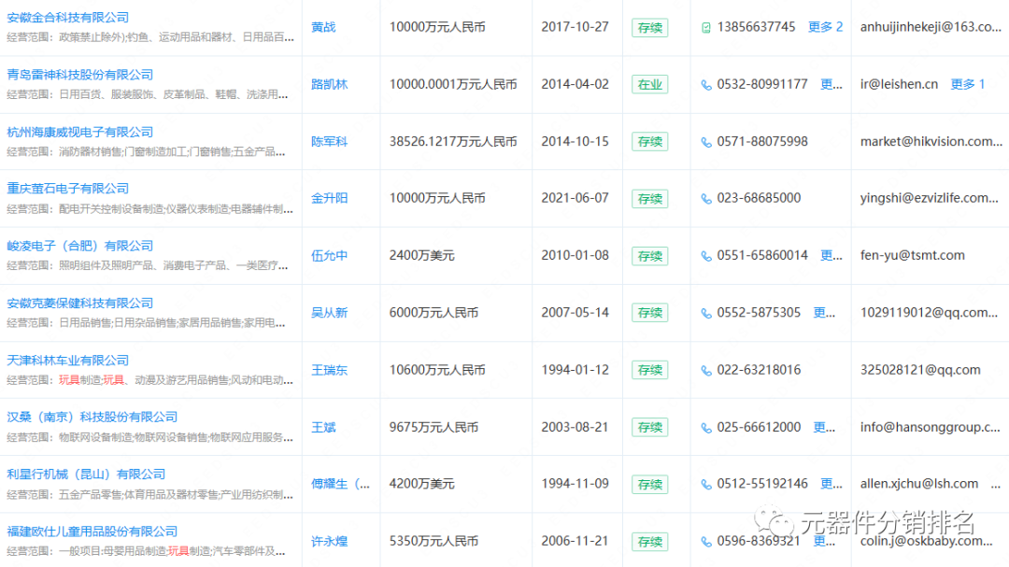Expand more phones next to 0552-5875305
This screenshot has height=567, width=1009.
click(x=824, y=313)
